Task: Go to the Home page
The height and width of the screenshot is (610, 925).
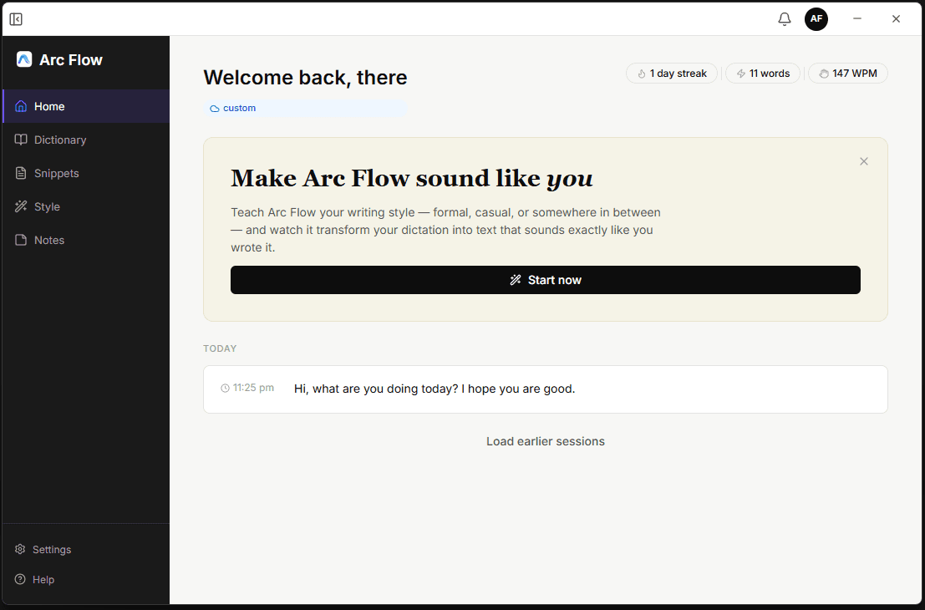Action: tap(86, 106)
